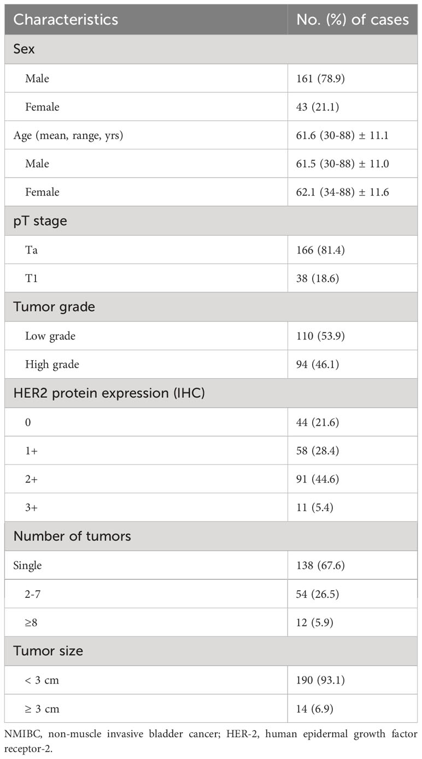Click the Characteristics column header
The height and width of the screenshot is (759, 422).
(66, 20)
